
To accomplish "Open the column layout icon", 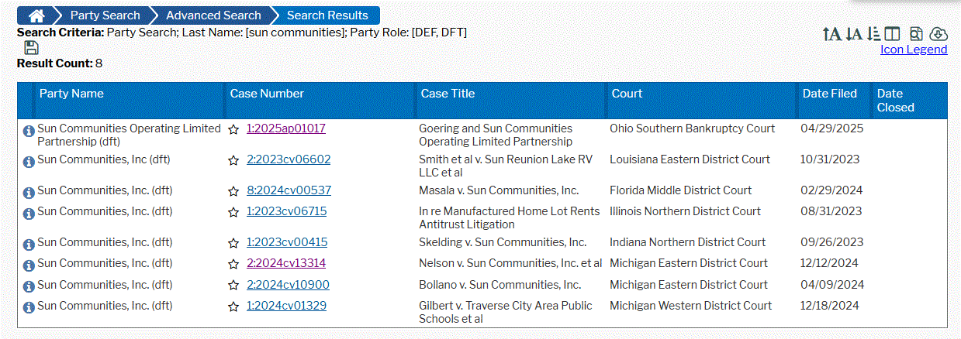I will tap(892, 34).
